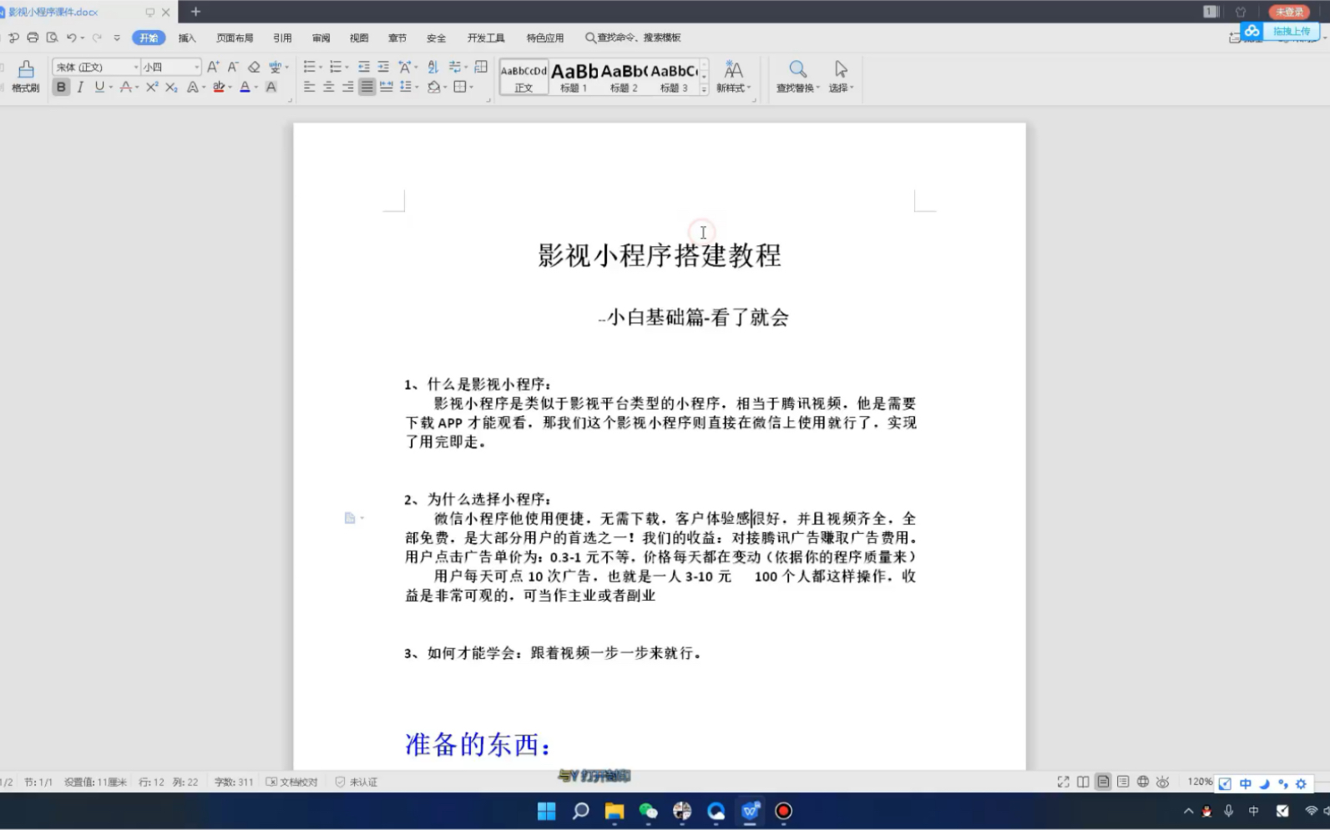Toggle strikethrough formatting
The image size is (1330, 830).
pos(125,87)
